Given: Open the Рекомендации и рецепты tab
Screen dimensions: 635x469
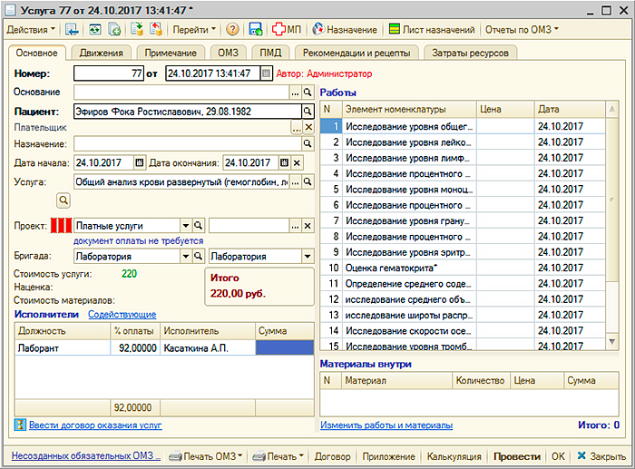Looking at the screenshot, I should click(357, 54).
